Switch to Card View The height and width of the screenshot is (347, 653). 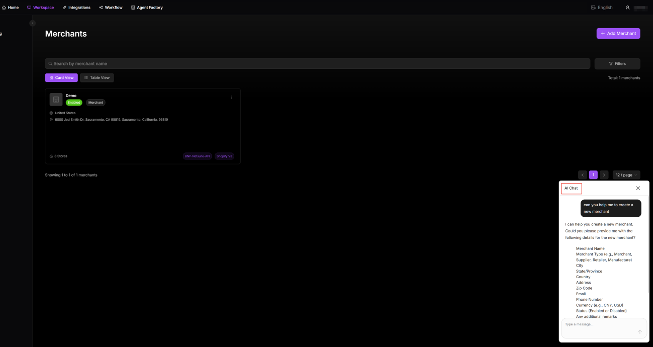[x=61, y=78]
